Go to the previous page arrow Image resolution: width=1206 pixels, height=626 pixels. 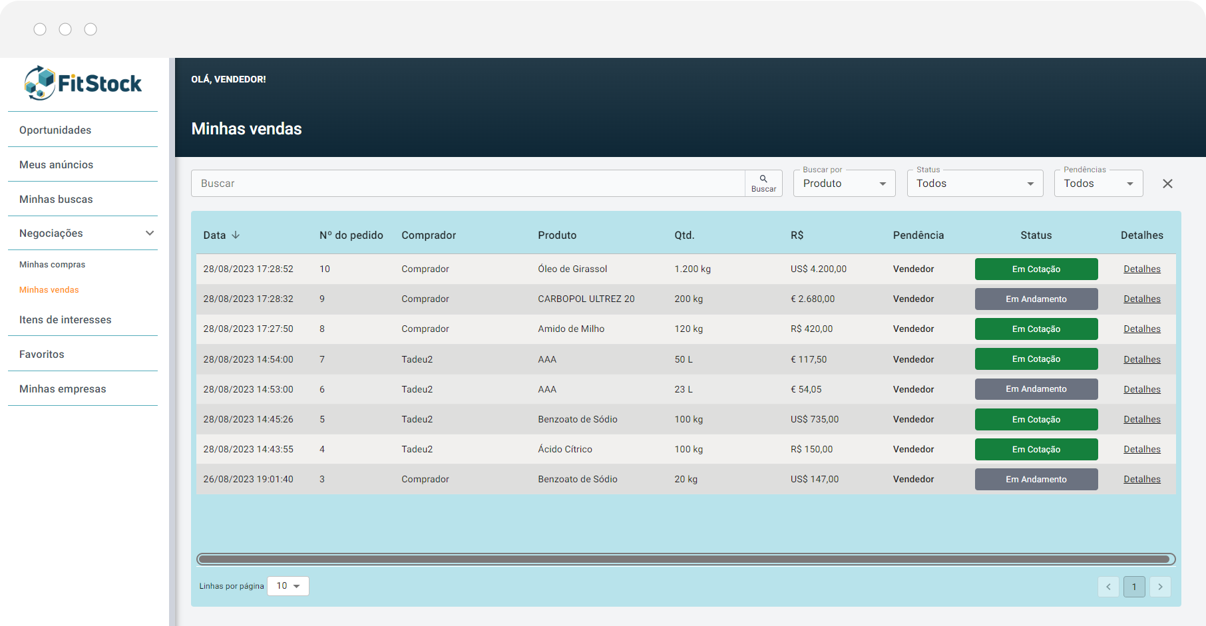(1108, 587)
